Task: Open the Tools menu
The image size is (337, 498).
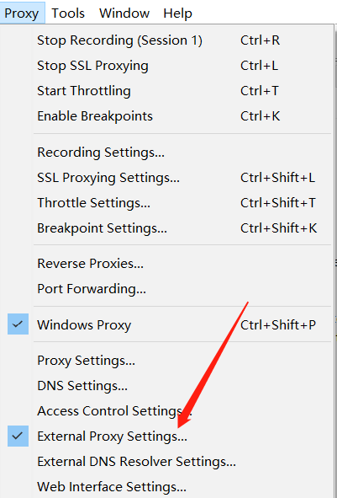Action: point(68,13)
